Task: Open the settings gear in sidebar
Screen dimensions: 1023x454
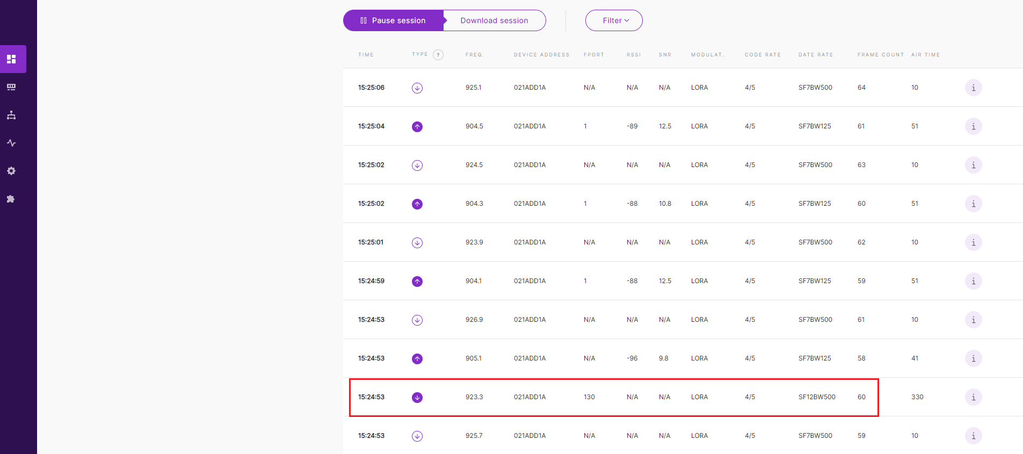Action: (11, 171)
